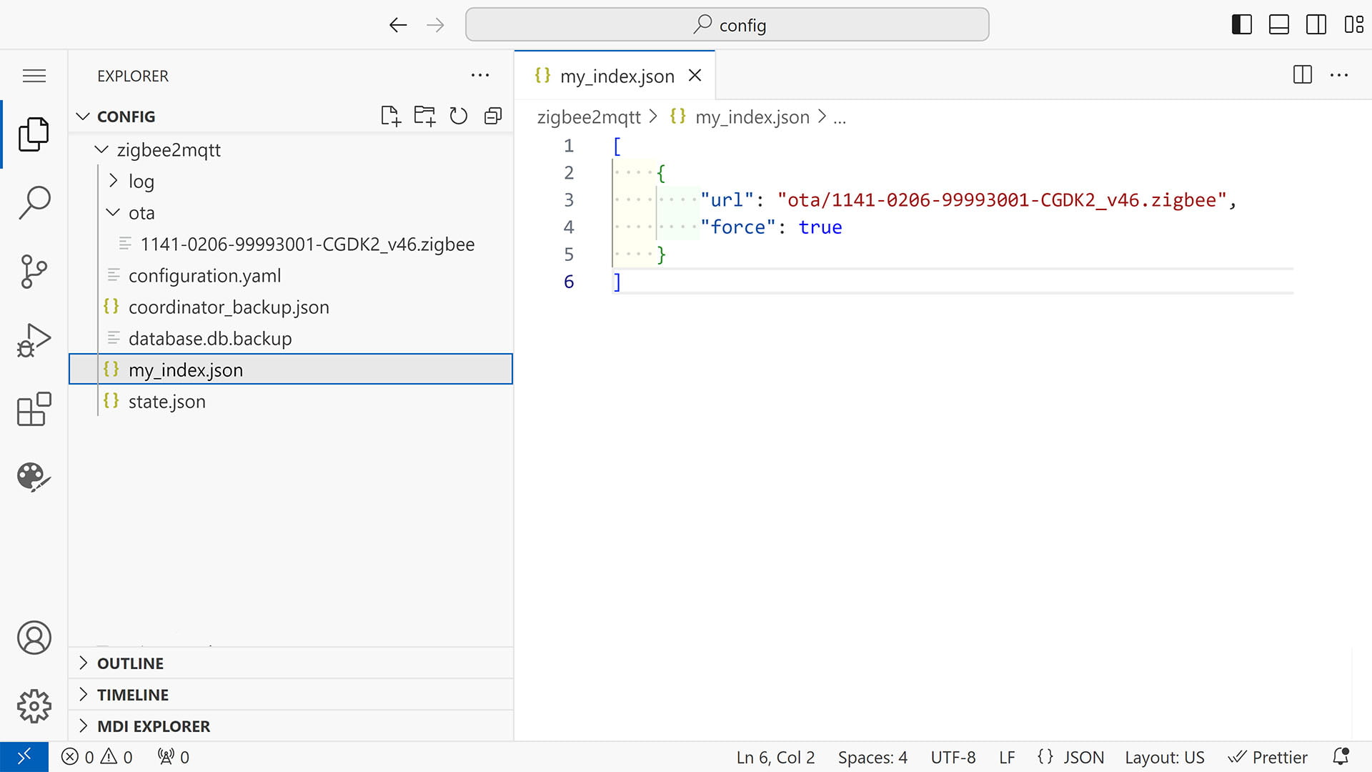Image resolution: width=1372 pixels, height=772 pixels.
Task: Open the notifications bell
Action: tap(1341, 756)
